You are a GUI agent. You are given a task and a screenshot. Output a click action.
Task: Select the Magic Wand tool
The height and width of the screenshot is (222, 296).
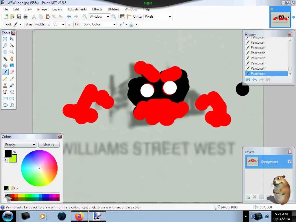pyautogui.click(x=5, y=59)
